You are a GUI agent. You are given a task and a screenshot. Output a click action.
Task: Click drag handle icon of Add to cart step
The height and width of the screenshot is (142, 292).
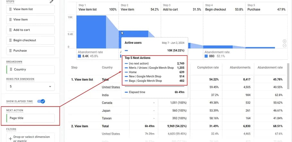(x=10, y=30)
